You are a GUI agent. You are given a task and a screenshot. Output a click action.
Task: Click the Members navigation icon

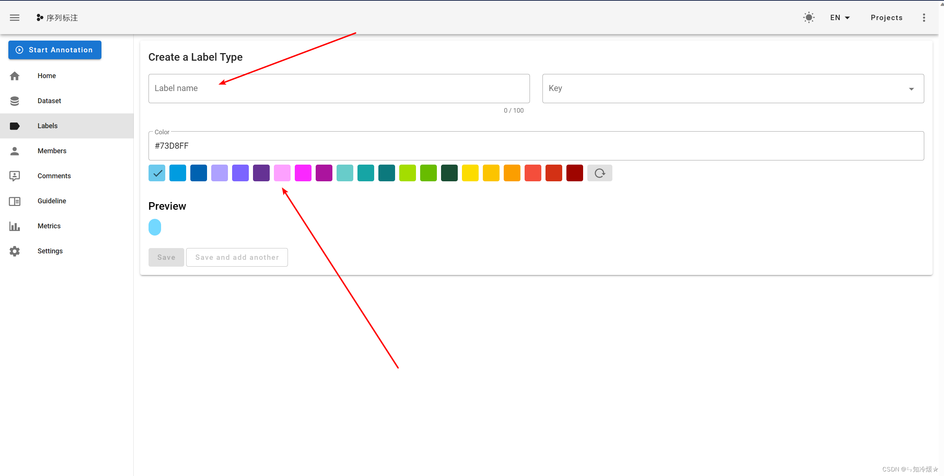(x=14, y=151)
